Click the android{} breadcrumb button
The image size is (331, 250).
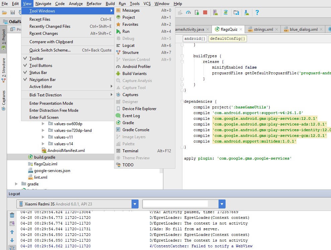tap(195, 38)
